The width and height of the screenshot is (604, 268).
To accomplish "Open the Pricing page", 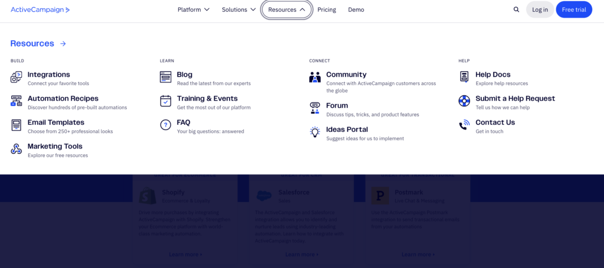I will 327,9.
